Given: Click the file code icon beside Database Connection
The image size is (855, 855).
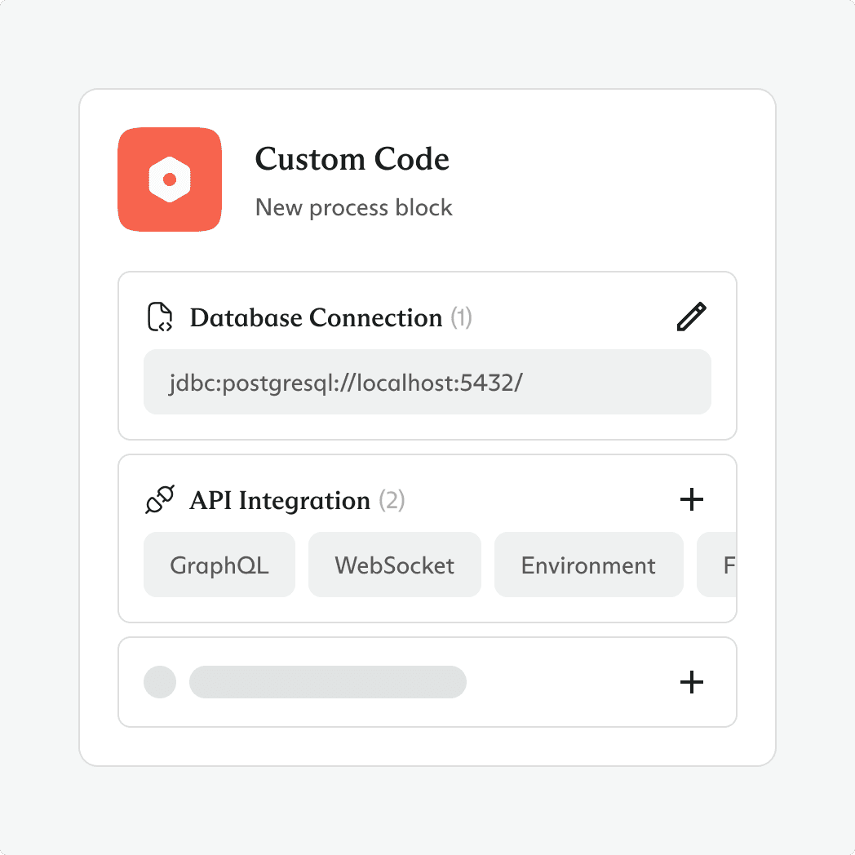Looking at the screenshot, I should pos(160,317).
